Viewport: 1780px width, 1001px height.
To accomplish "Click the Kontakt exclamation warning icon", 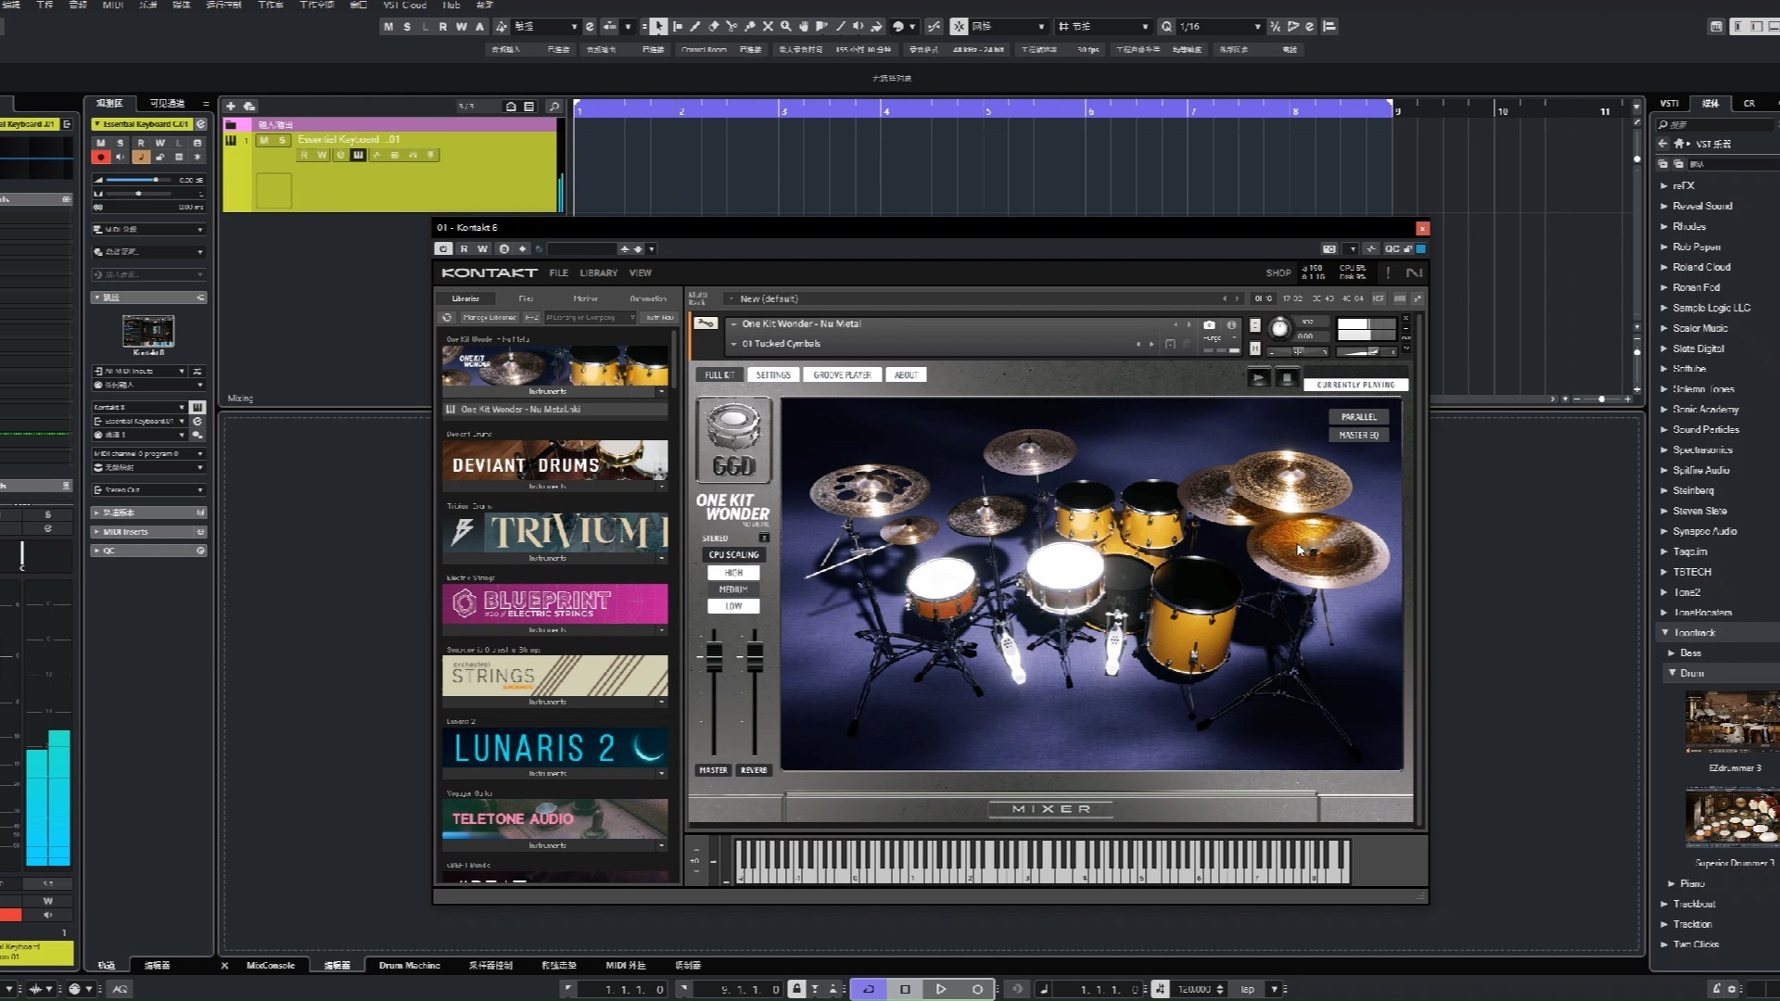I will tap(1388, 272).
